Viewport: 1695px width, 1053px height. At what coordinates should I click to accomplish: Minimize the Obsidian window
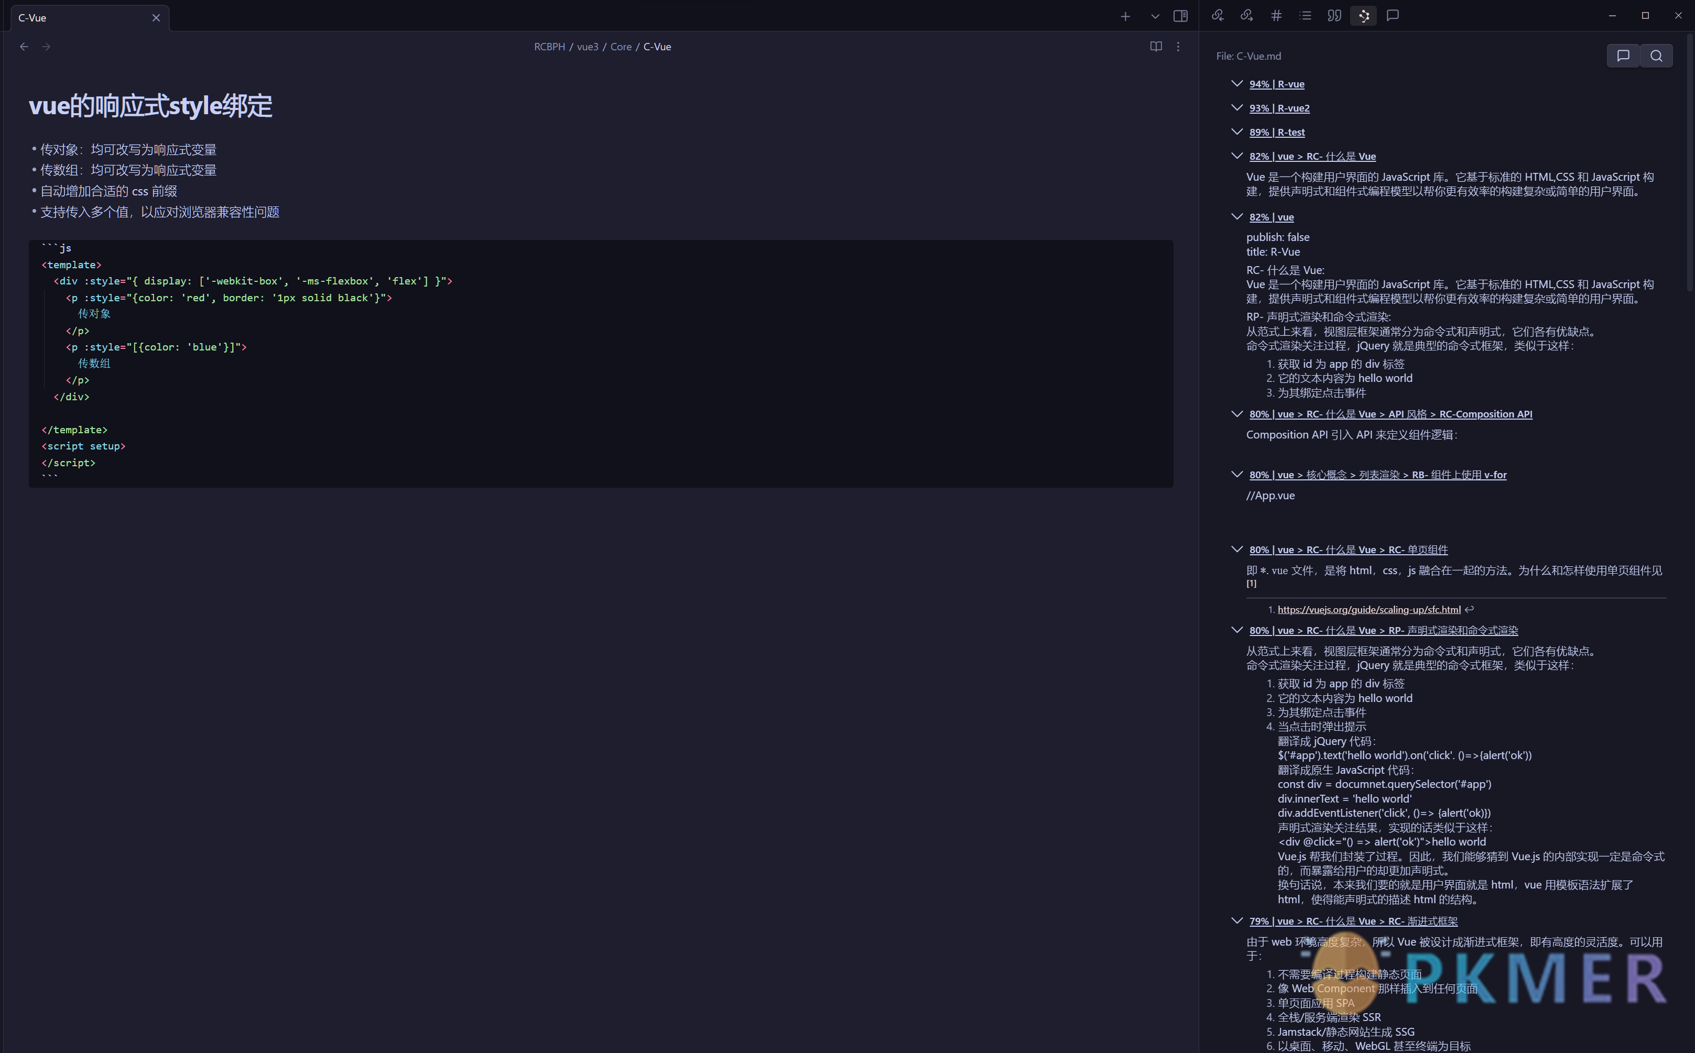point(1612,15)
